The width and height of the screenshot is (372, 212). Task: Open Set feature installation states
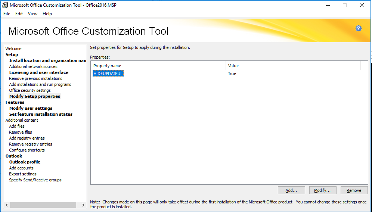[41, 114]
